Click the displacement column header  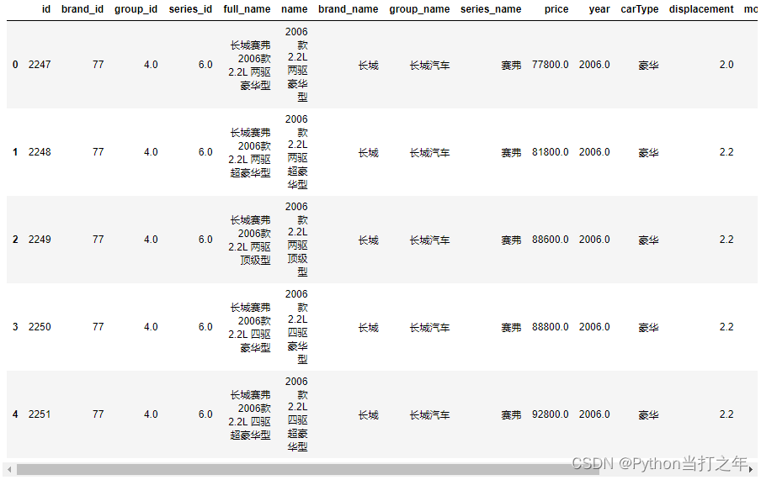(701, 9)
